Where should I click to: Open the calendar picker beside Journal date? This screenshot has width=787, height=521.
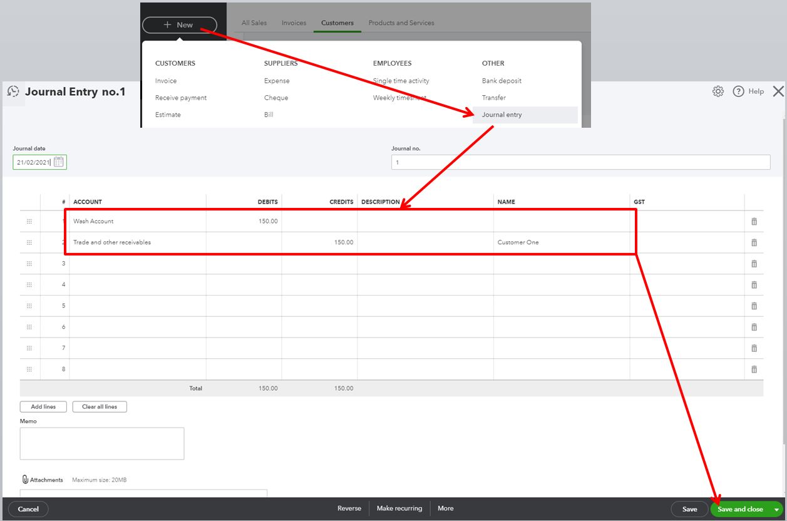[x=59, y=162]
